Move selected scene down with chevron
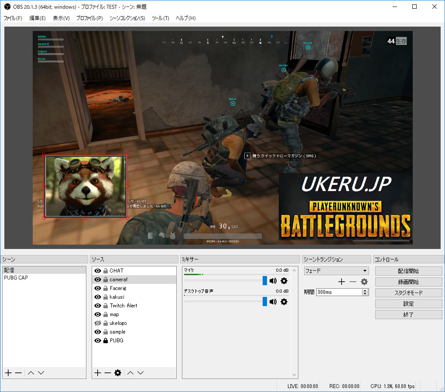The width and height of the screenshot is (445, 392). pos(41,373)
